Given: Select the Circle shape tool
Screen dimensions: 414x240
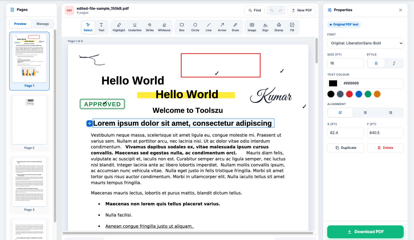Looking at the screenshot, I should [x=195, y=27].
